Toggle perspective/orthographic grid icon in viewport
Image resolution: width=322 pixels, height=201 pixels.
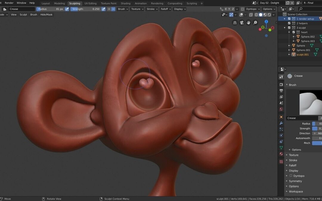click(x=235, y=23)
